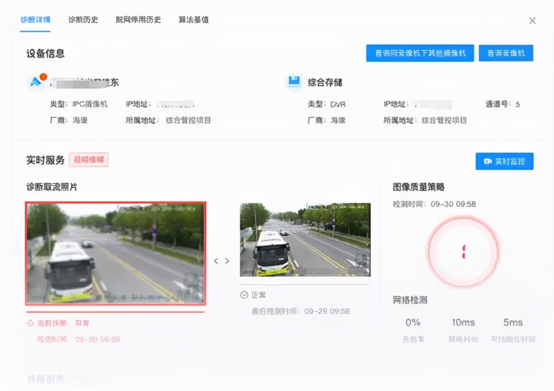
Task: Click the 图像质量策略 label
Action: click(x=418, y=186)
